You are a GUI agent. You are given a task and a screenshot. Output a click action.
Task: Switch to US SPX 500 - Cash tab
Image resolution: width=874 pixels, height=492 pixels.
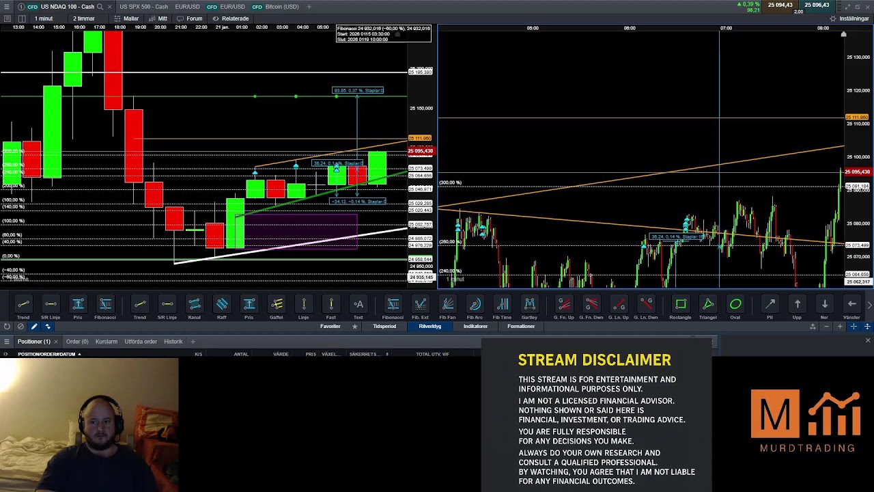pos(143,7)
